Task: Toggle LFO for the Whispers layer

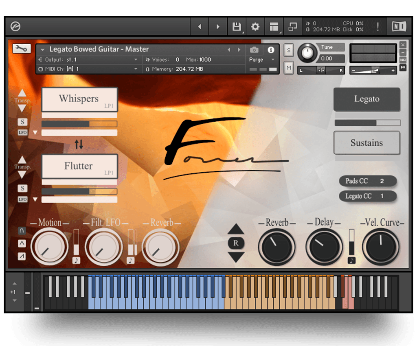Action: tap(22, 132)
